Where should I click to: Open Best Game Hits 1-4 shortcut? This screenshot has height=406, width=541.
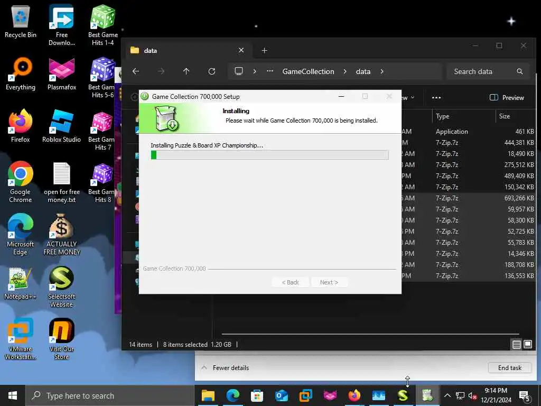coord(103,25)
